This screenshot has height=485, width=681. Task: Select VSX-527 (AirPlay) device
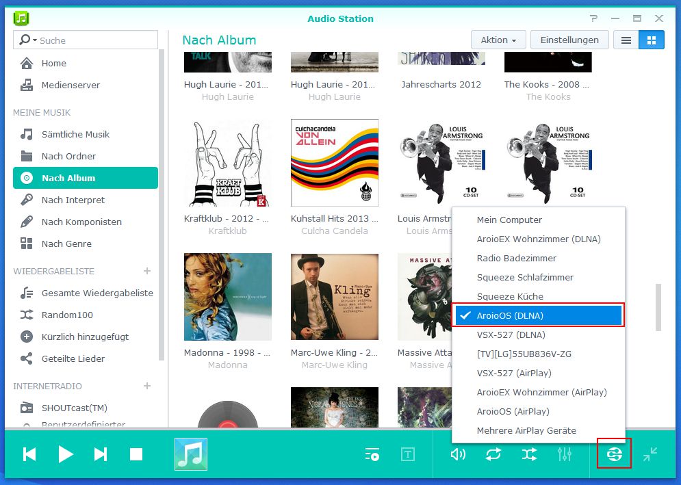click(x=539, y=373)
